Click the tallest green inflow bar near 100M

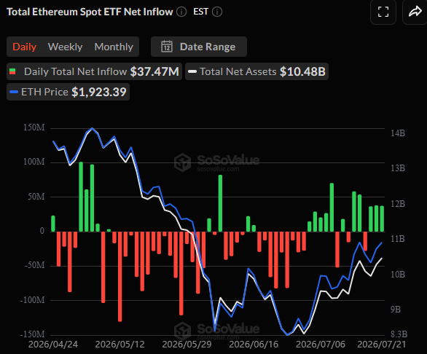point(81,197)
